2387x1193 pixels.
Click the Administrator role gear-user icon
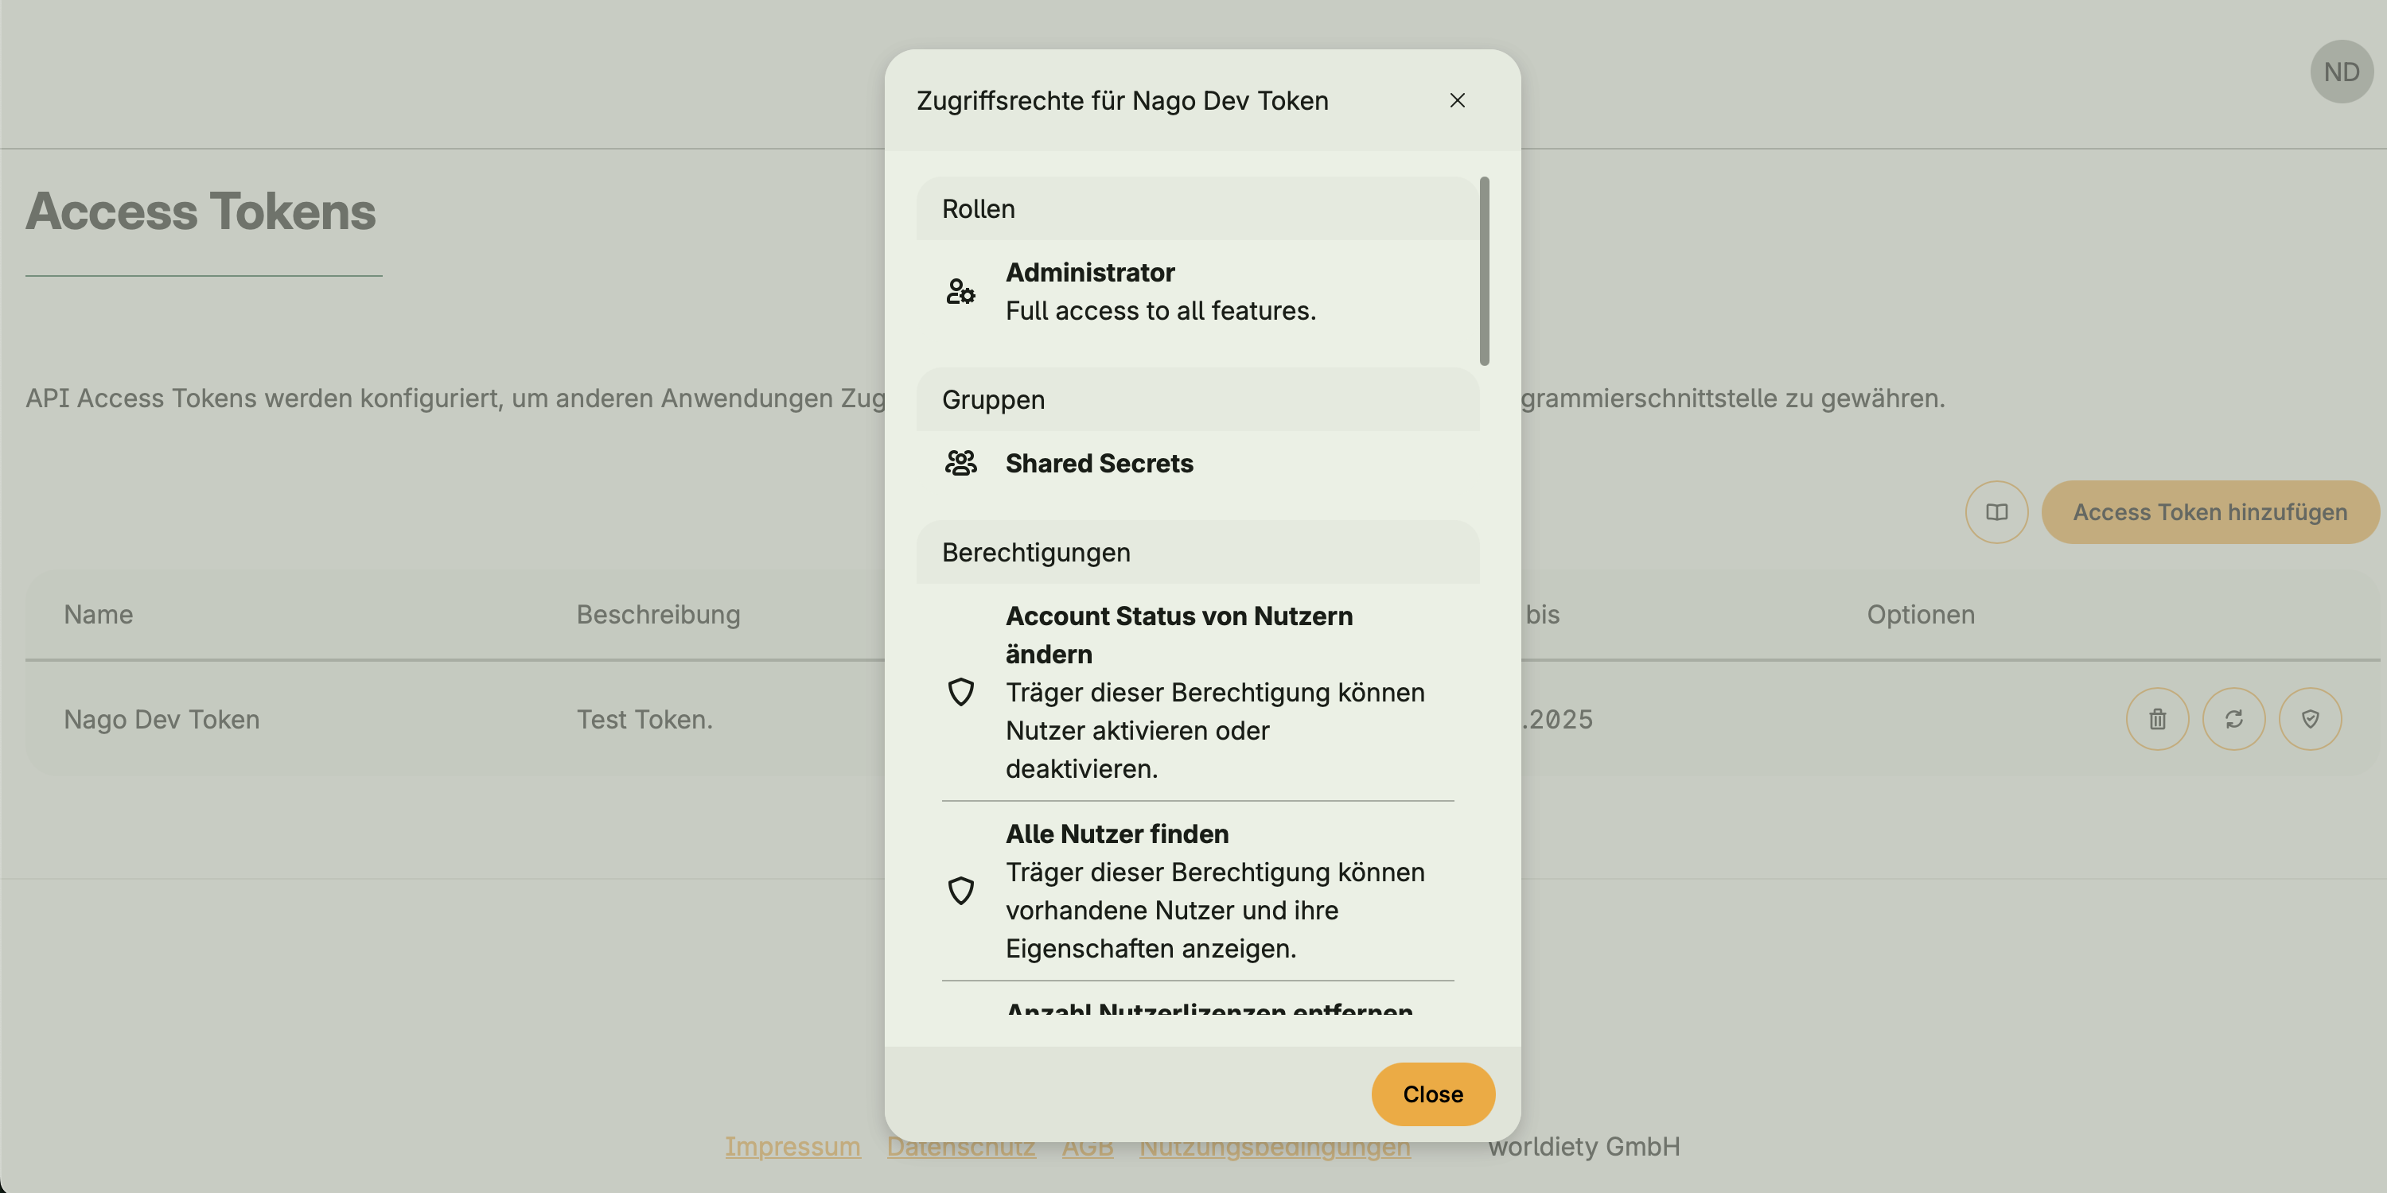click(x=960, y=292)
